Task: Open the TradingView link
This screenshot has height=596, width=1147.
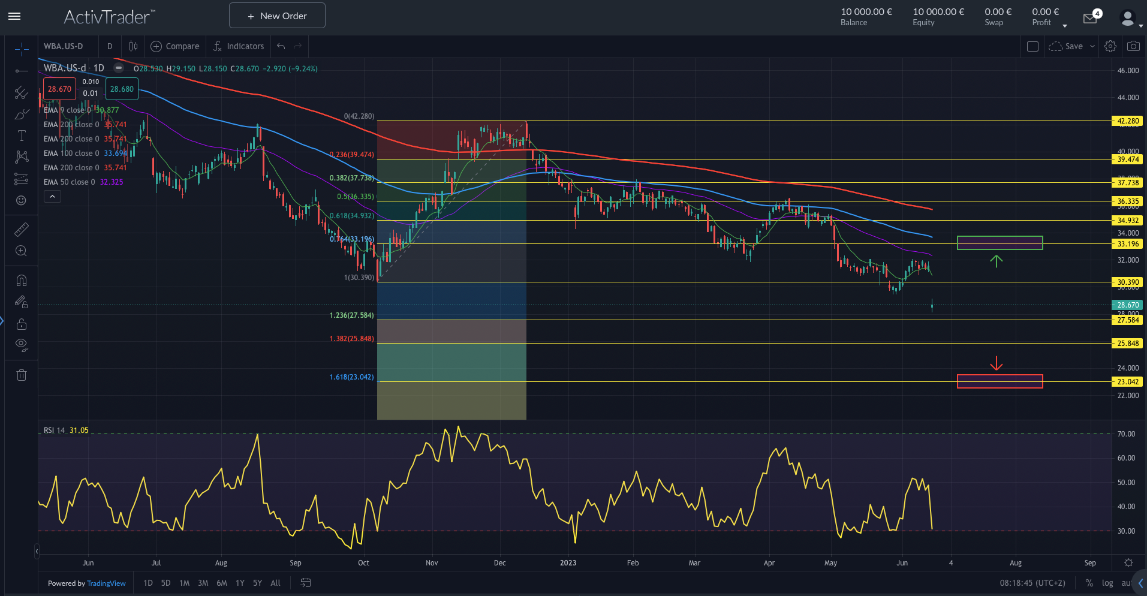Action: (106, 583)
